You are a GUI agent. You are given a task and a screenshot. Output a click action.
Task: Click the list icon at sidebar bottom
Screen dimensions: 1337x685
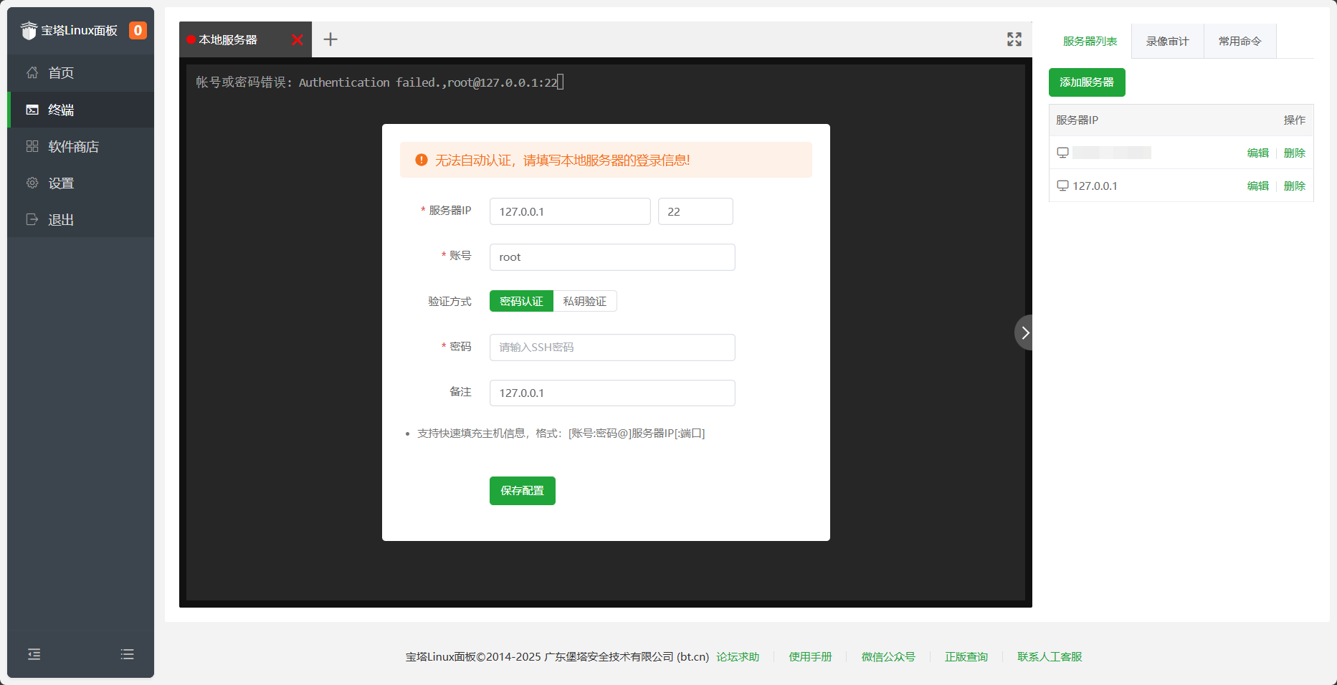[x=127, y=654]
